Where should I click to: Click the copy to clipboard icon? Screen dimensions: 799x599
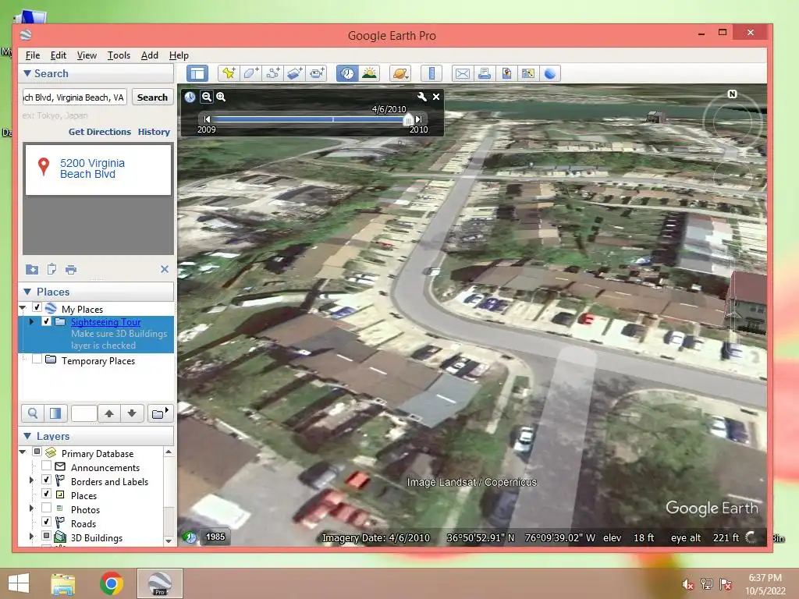coord(51,269)
